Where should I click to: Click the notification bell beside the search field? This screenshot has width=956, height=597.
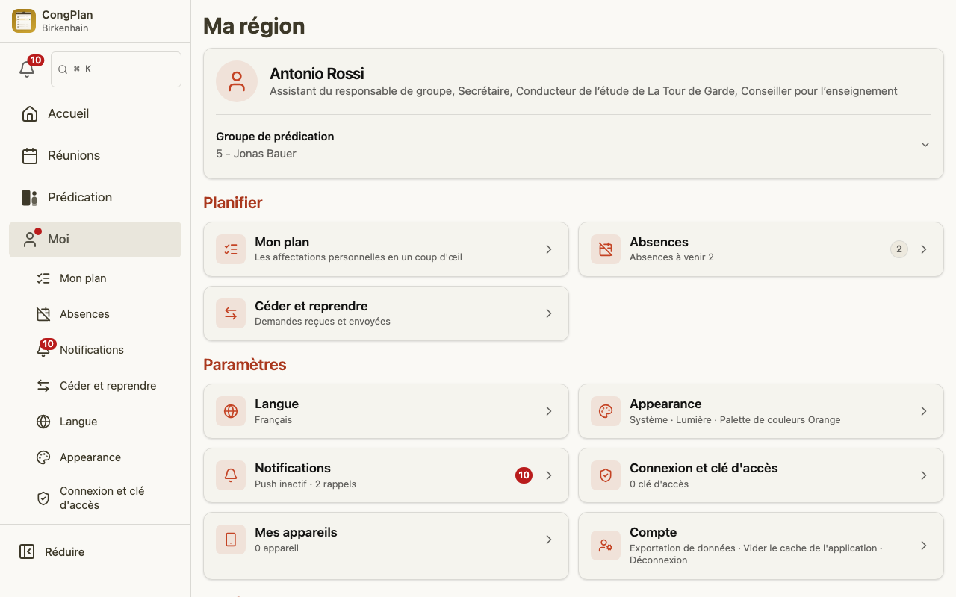point(27,69)
